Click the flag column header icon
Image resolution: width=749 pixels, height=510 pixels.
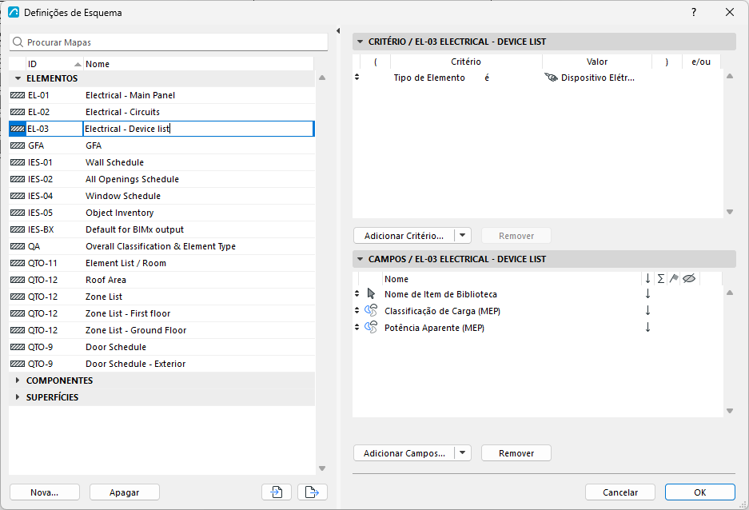click(x=674, y=278)
